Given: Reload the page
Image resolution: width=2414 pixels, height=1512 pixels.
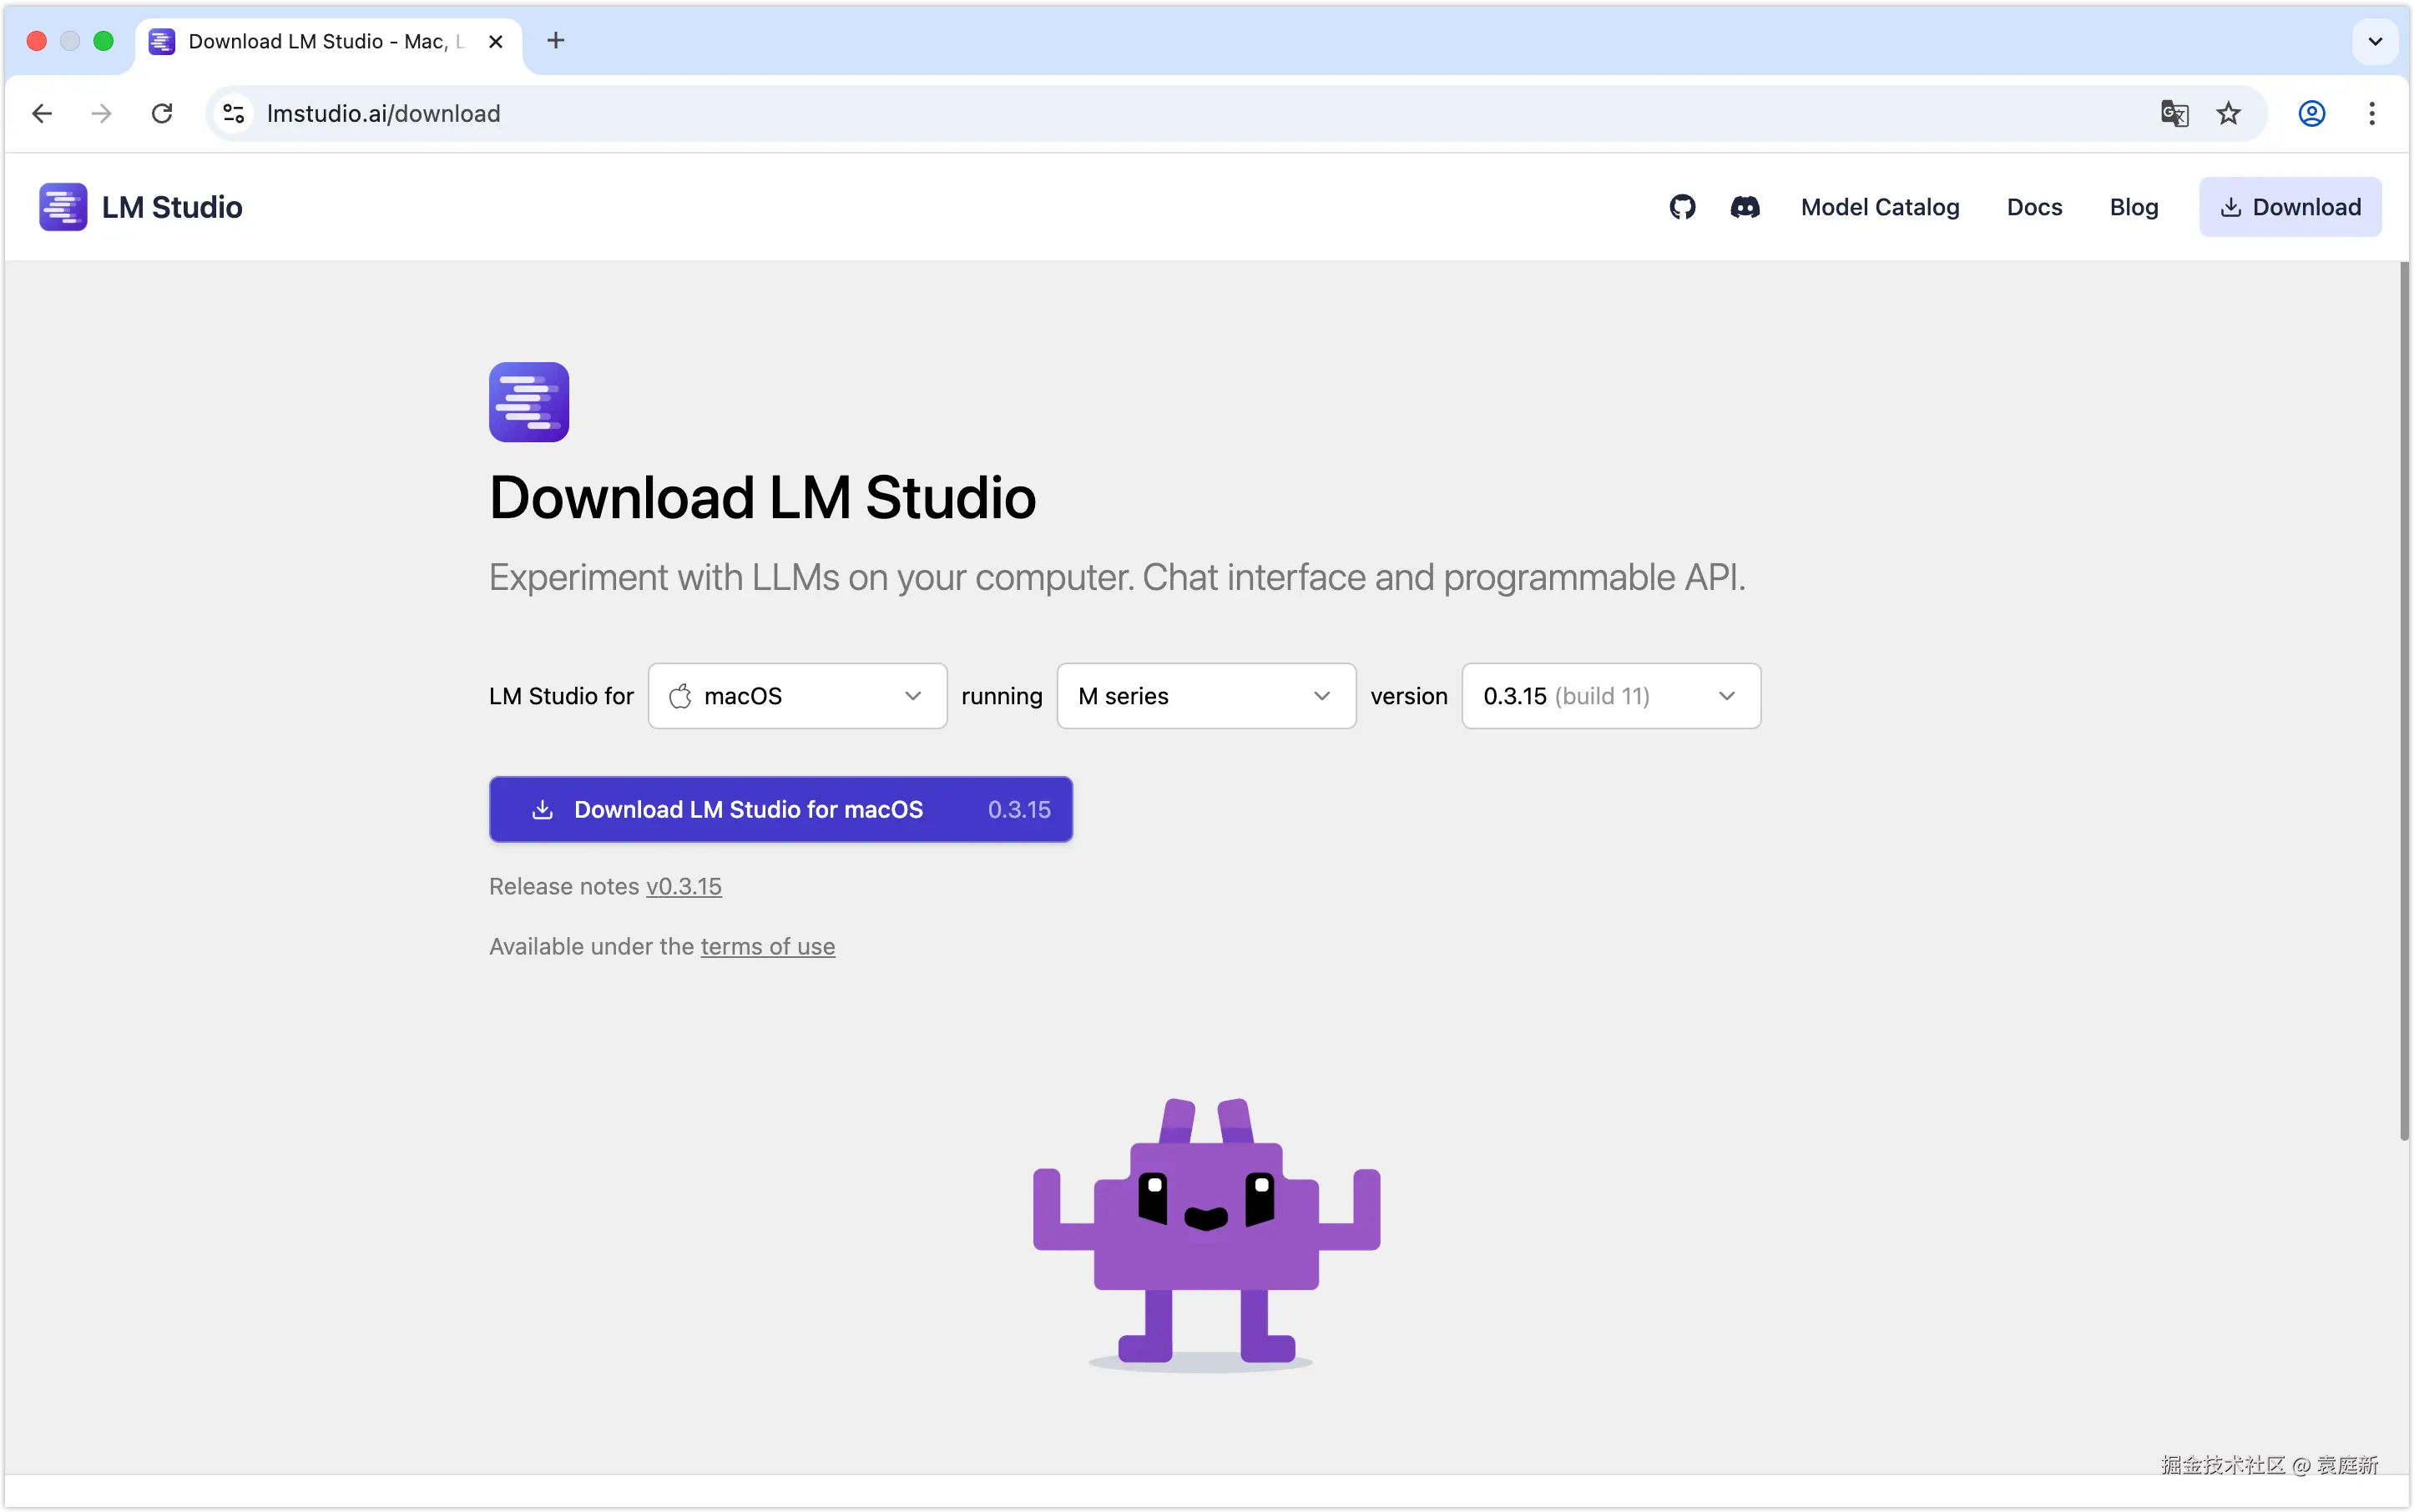Looking at the screenshot, I should pyautogui.click(x=162, y=113).
